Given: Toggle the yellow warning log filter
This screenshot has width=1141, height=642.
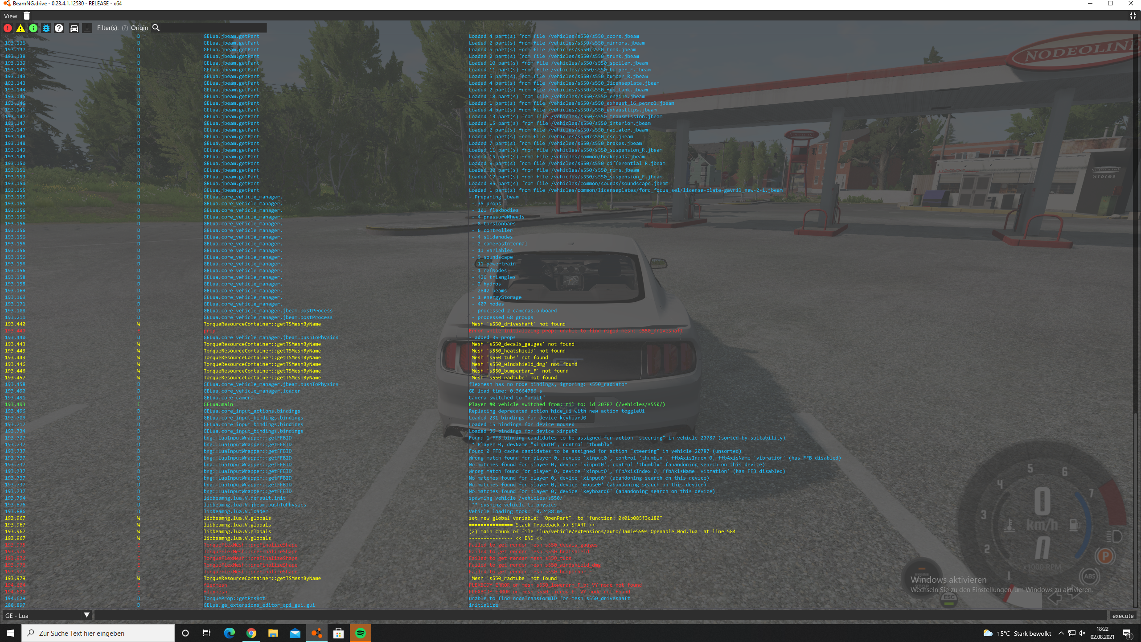Looking at the screenshot, I should 21,28.
